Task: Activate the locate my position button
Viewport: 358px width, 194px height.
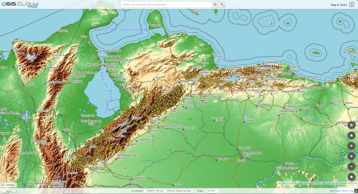Action: pos(351,146)
